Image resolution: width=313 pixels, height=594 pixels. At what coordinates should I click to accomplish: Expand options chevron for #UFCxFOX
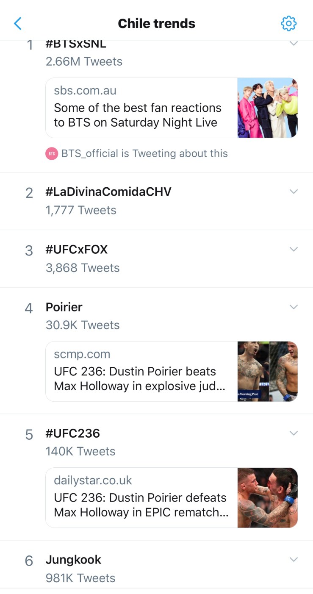(x=294, y=249)
